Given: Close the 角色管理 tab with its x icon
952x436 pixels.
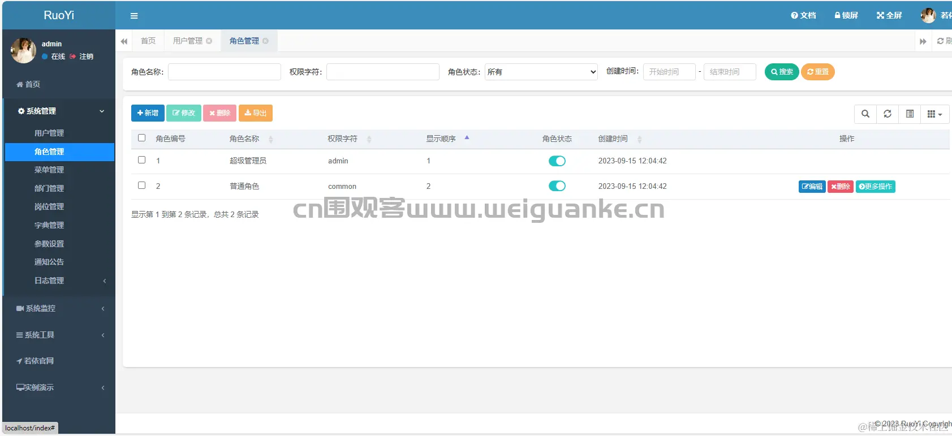Looking at the screenshot, I should 266,41.
